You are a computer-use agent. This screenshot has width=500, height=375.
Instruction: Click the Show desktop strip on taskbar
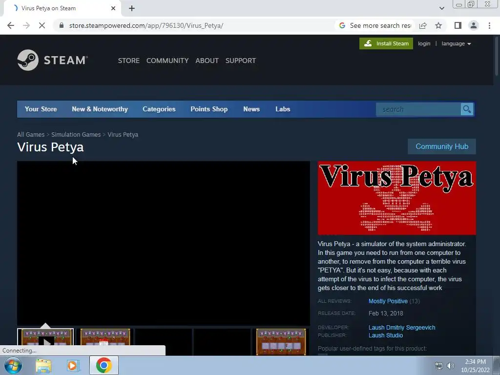pos(497,365)
